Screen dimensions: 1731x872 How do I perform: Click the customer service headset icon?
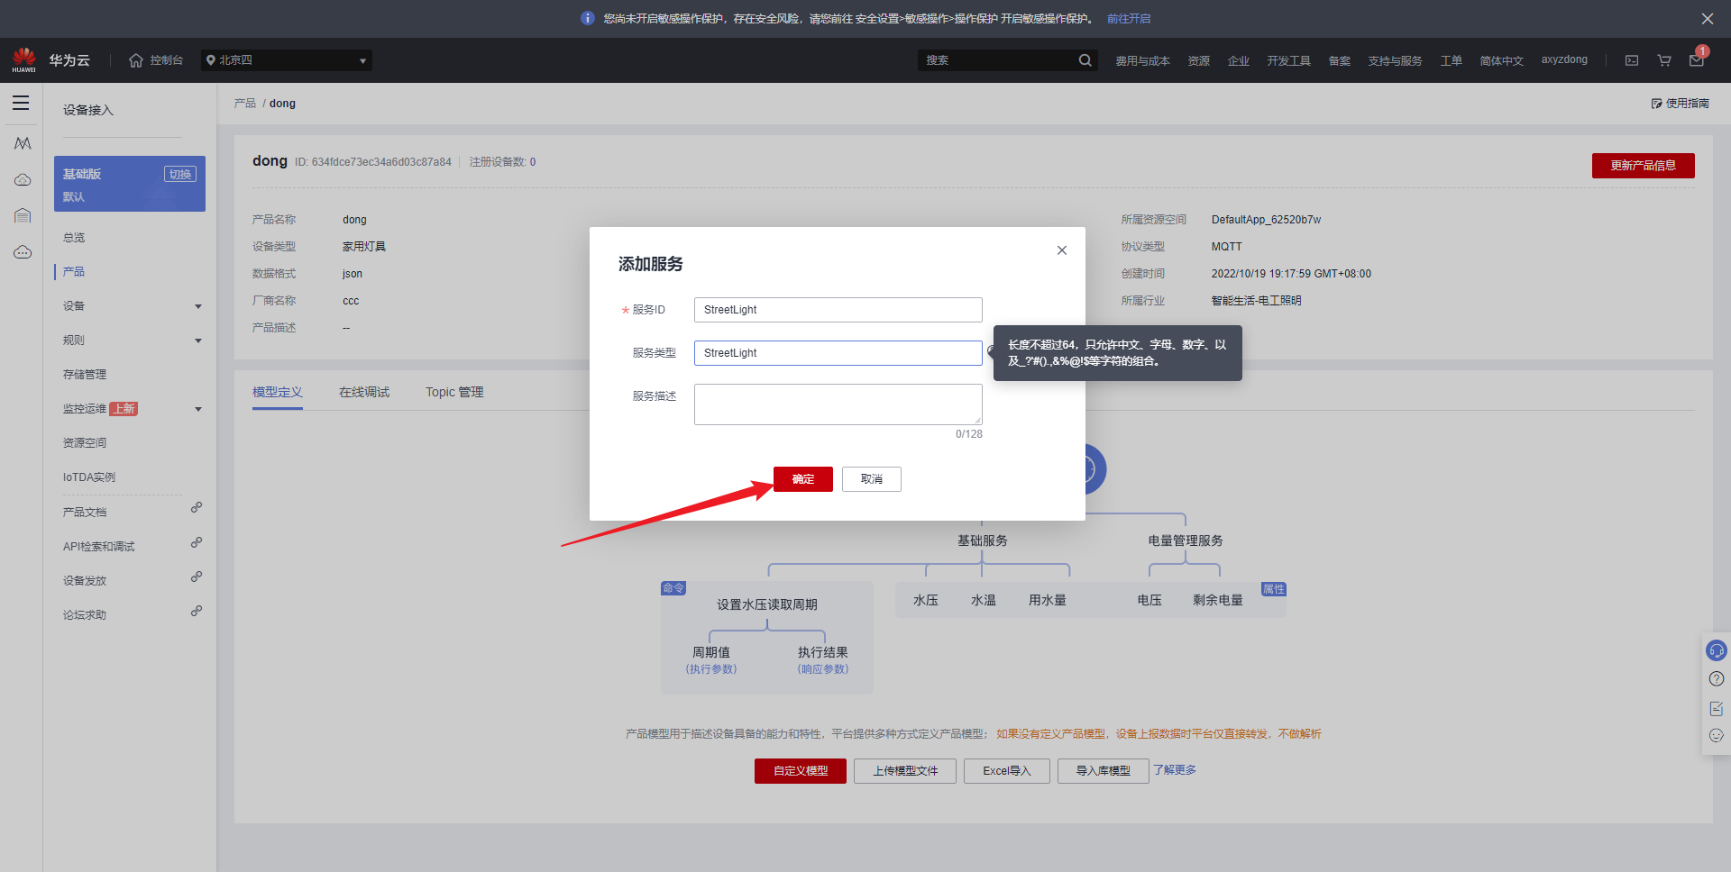(x=1717, y=650)
